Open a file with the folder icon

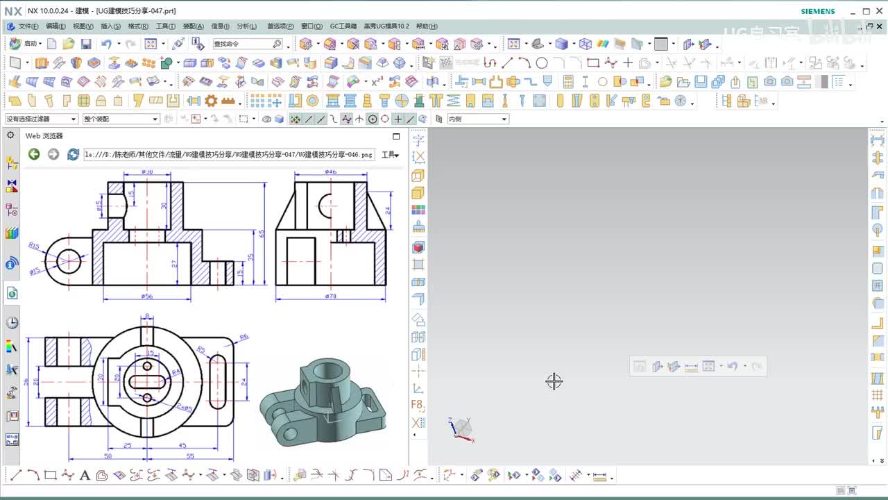click(68, 44)
